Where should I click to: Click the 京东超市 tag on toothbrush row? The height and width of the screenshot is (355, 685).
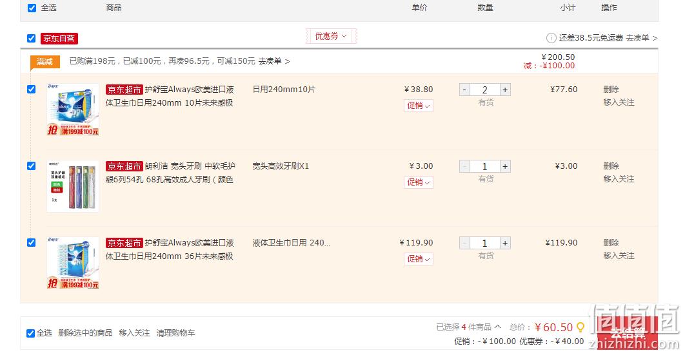(x=124, y=167)
